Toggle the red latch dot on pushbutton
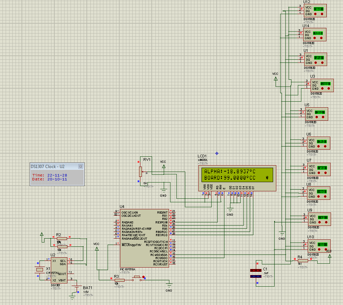This screenshot has width=343, height=305. pos(144,277)
